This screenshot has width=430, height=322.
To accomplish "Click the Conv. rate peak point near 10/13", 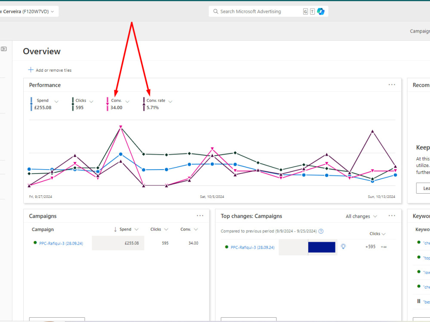I will coord(372,131).
